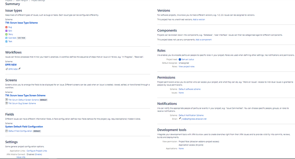Image resolution: width=295 pixels, height=159 pixels.
Task: Click Add a component link
Action: 203,40
